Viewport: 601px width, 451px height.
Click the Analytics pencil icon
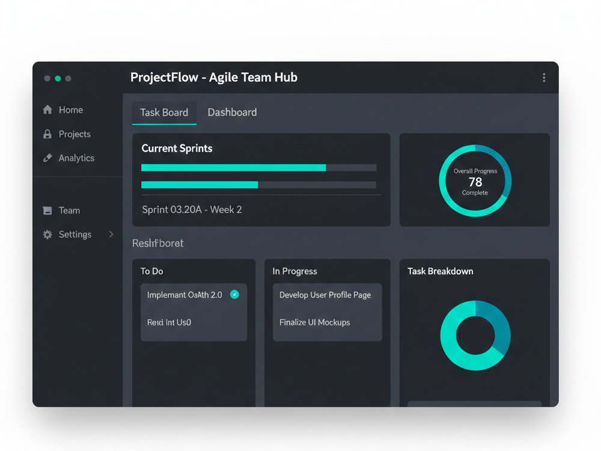[x=47, y=158]
